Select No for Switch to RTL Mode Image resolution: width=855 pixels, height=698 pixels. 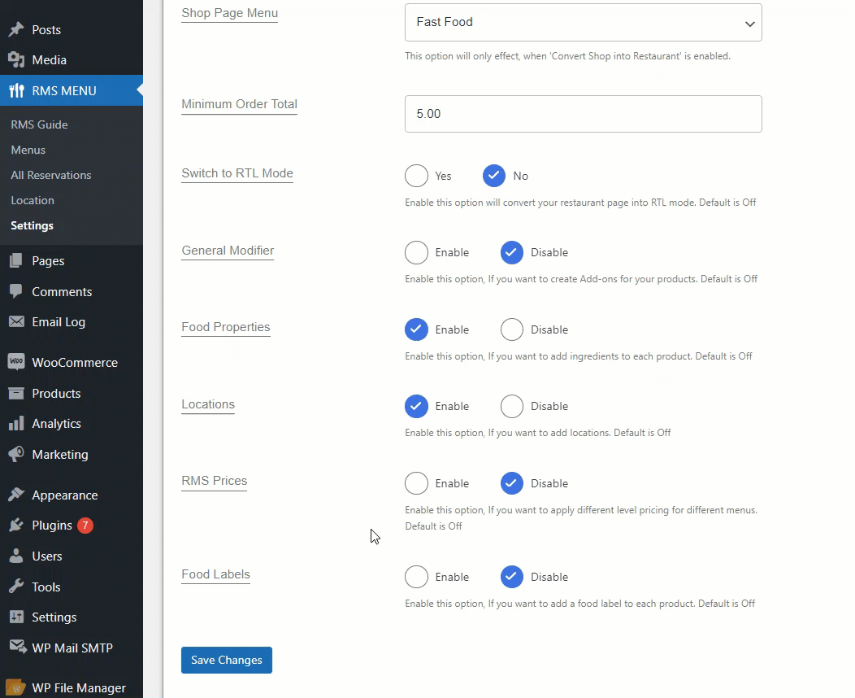494,176
